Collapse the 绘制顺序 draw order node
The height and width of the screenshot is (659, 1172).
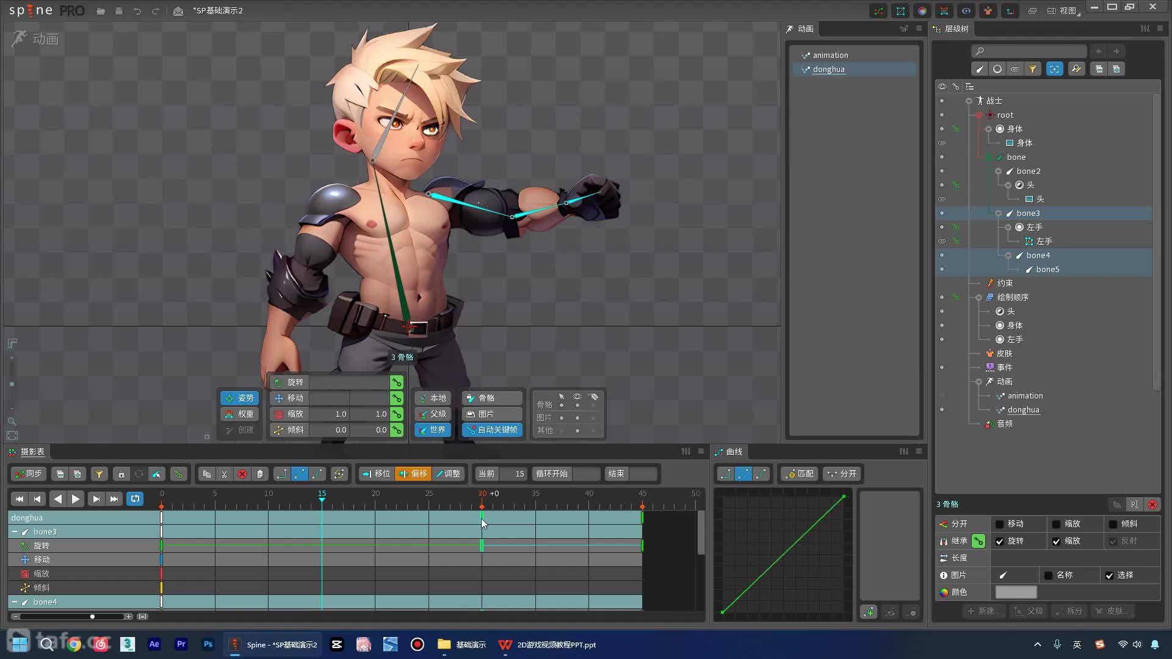point(979,297)
